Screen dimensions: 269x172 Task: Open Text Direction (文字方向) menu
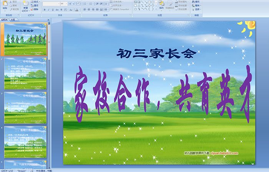[117, 2]
